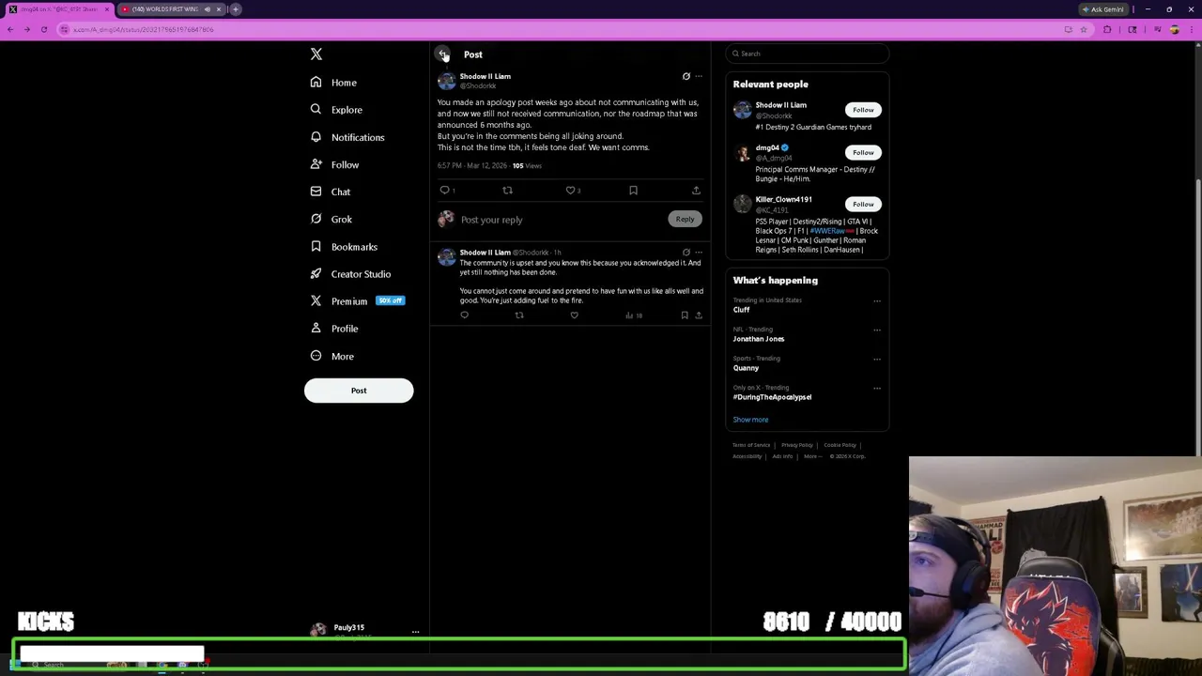Repost the main post
The height and width of the screenshot is (676, 1202).
(507, 191)
